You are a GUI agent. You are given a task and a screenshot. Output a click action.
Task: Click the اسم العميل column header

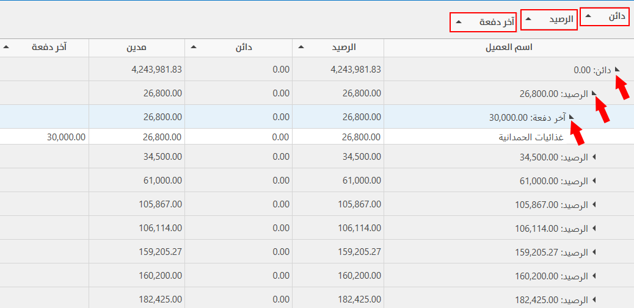click(508, 48)
